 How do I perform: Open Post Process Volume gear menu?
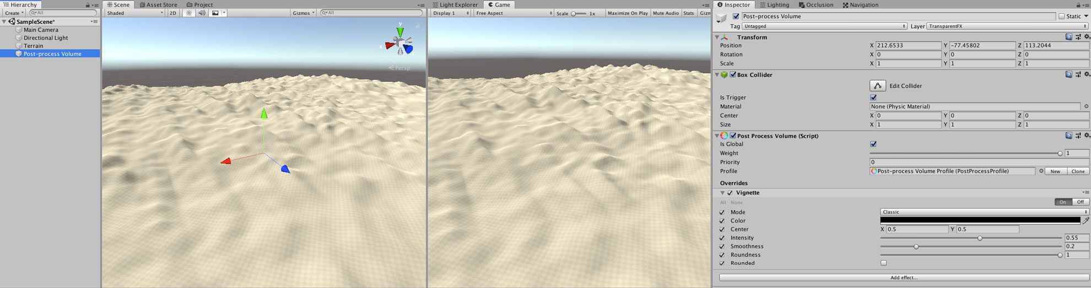[x=1087, y=135]
